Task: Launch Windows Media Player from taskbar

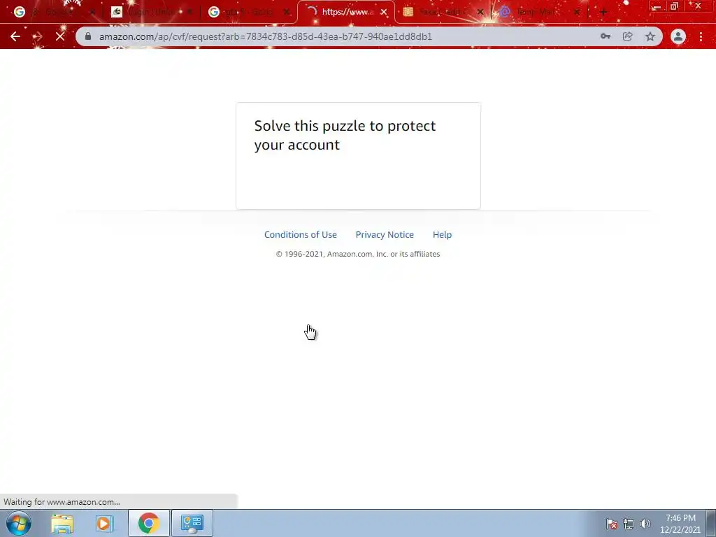Action: pos(104,523)
